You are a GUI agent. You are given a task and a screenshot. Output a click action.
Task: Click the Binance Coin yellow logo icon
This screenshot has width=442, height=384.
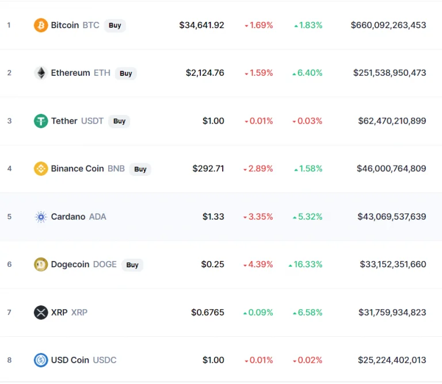pyautogui.click(x=41, y=168)
